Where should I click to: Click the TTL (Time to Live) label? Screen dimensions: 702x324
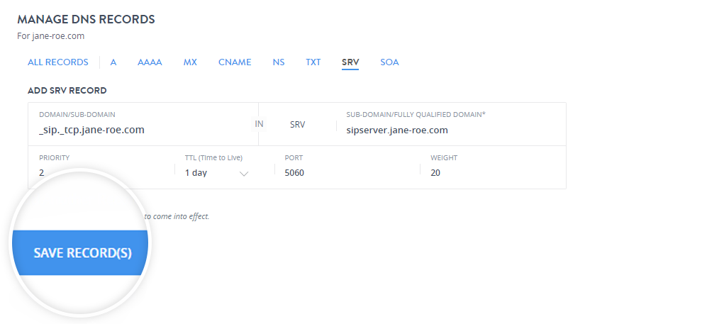[213, 158]
